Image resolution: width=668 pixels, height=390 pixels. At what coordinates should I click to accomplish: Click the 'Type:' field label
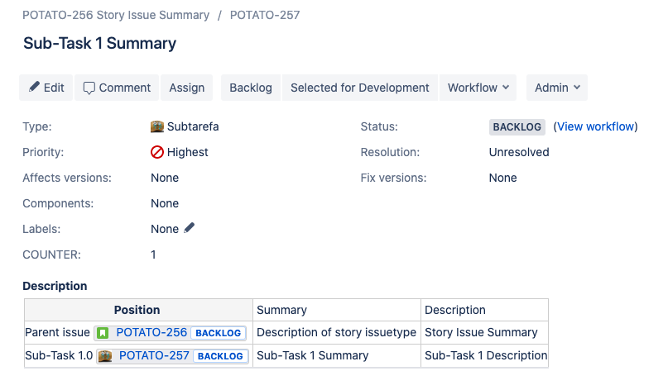pyautogui.click(x=36, y=126)
